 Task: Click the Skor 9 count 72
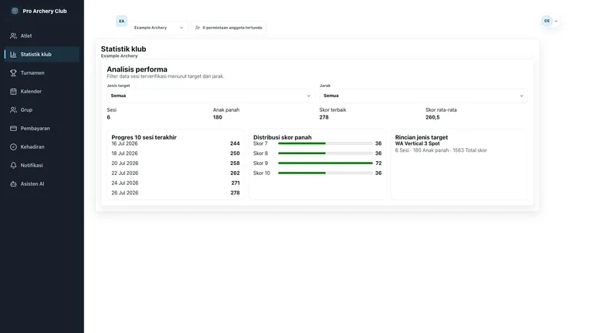[x=378, y=163]
